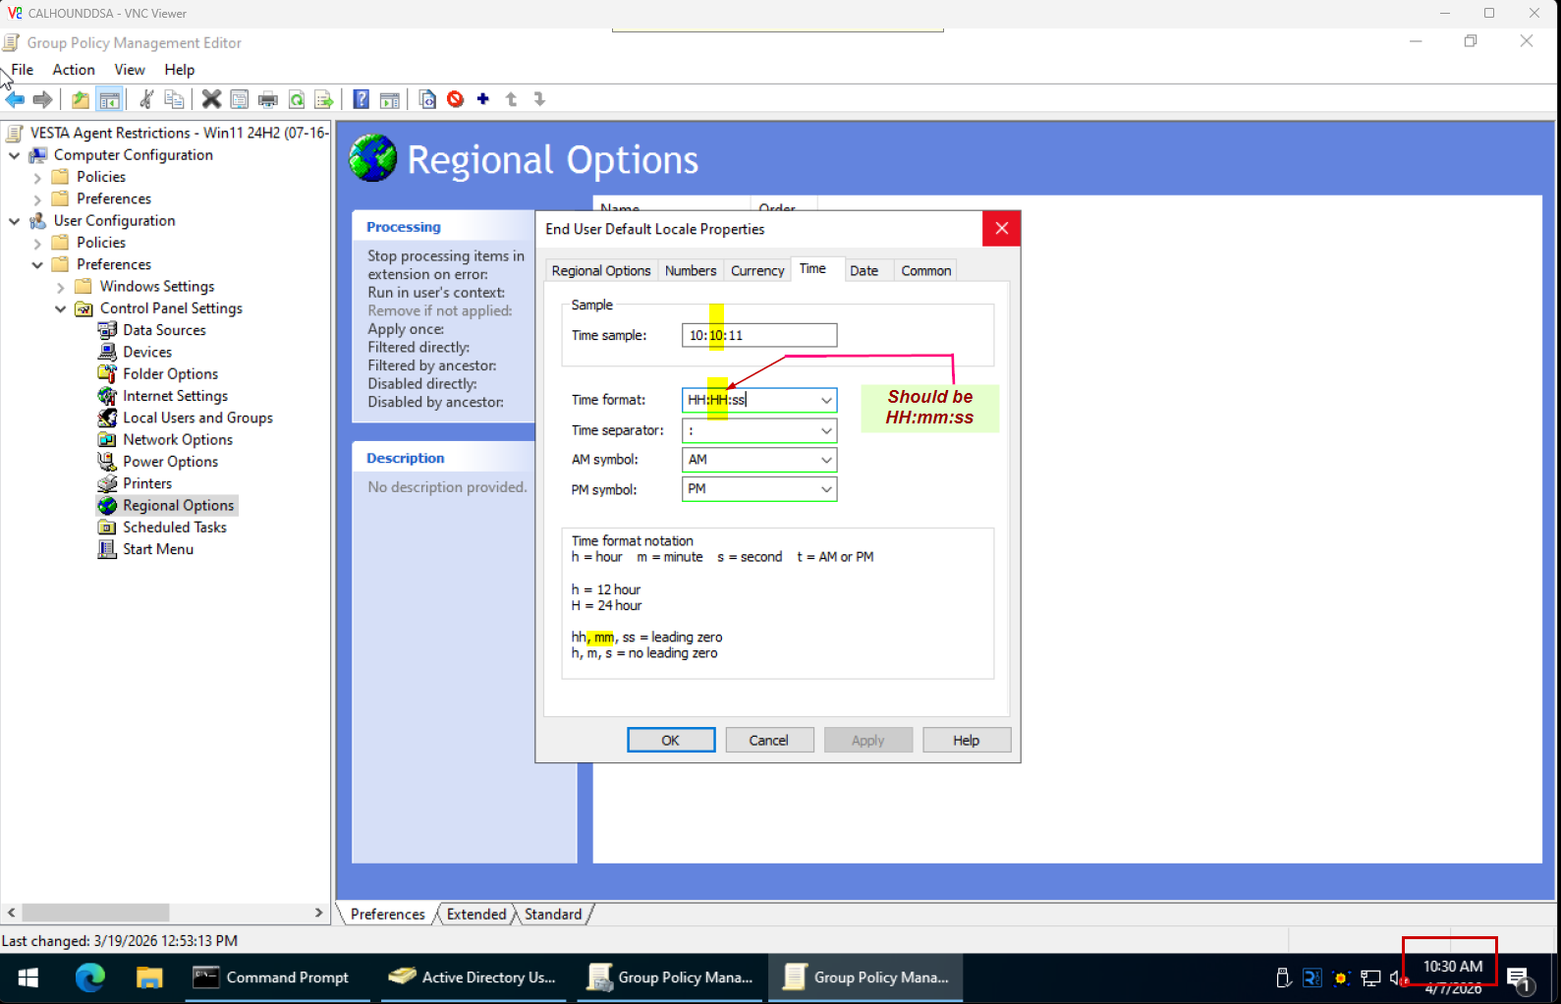Switch to the Numbers tab
Screen dimensions: 1561x1004
[x=691, y=271]
